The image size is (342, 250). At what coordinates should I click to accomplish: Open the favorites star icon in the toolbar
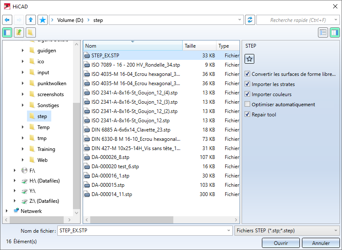(x=43, y=20)
